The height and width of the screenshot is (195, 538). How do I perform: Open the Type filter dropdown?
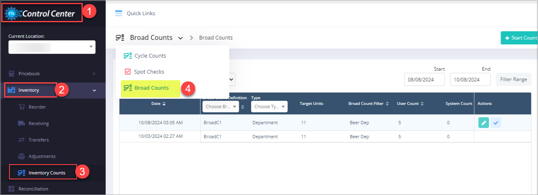click(x=269, y=107)
